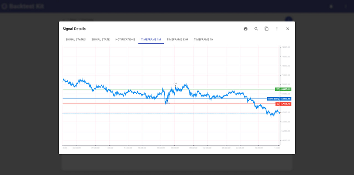Click the 64000.00 price axis label
The height and width of the screenshot is (175, 354).
(285, 140)
